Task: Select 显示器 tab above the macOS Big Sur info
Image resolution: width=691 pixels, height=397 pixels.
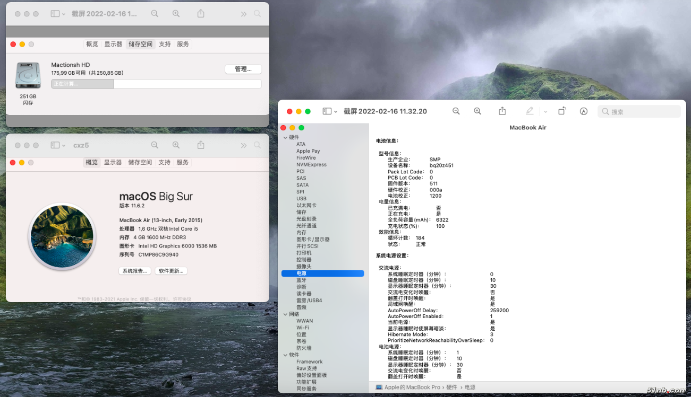Action: (x=113, y=162)
